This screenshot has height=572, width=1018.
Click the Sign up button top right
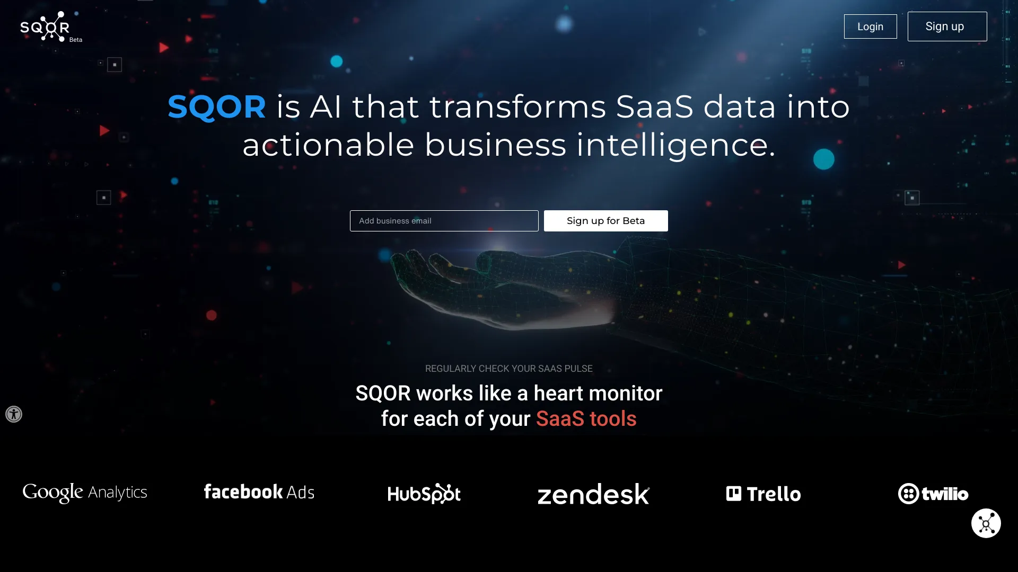click(x=945, y=26)
